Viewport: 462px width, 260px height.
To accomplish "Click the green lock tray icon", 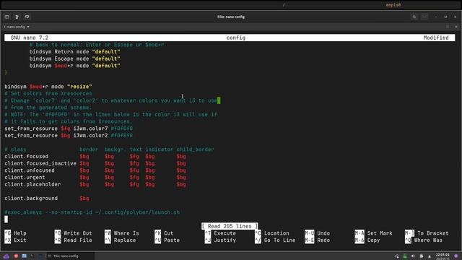I will coord(405,256).
